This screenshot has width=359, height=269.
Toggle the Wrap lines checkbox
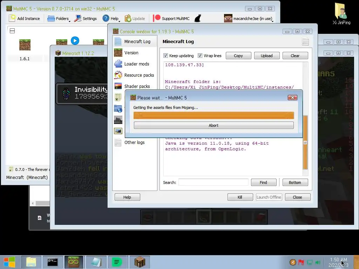[200, 56]
